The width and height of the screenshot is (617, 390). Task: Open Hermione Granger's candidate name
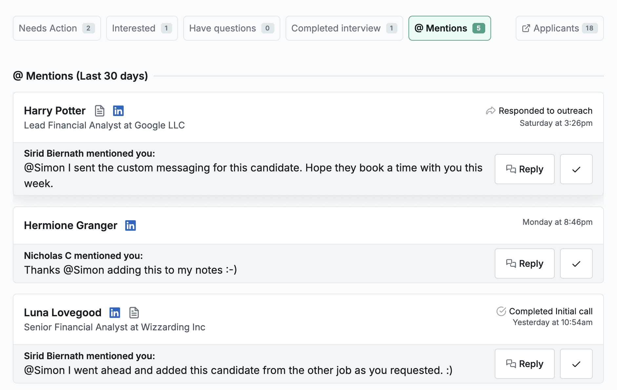70,225
